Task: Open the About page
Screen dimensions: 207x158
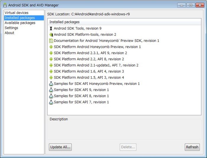Action: click(24, 33)
